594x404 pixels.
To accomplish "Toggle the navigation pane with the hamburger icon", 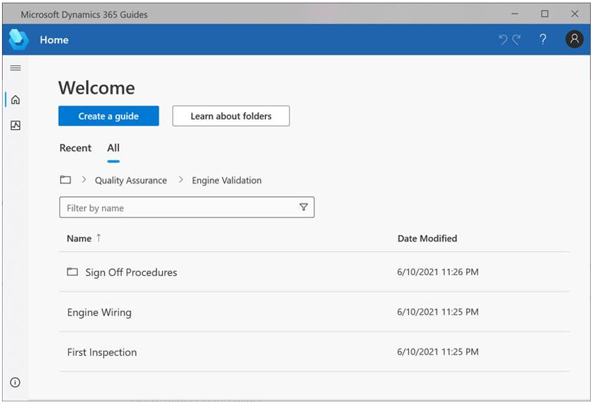I will [15, 67].
